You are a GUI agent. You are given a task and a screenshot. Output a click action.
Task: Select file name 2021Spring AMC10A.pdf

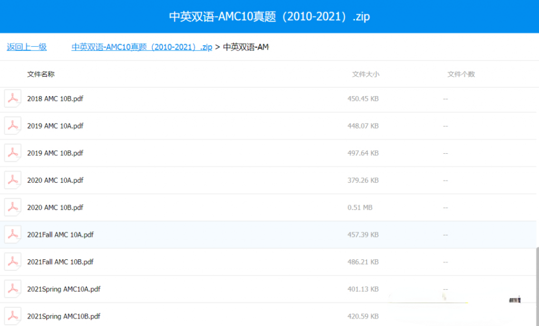(64, 289)
